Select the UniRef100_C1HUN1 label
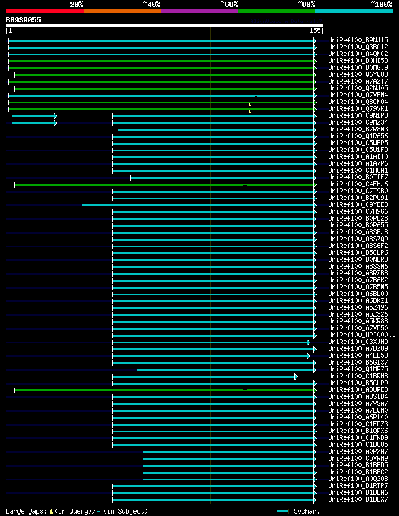Viewport: 399px width, 516px height. coord(358,170)
